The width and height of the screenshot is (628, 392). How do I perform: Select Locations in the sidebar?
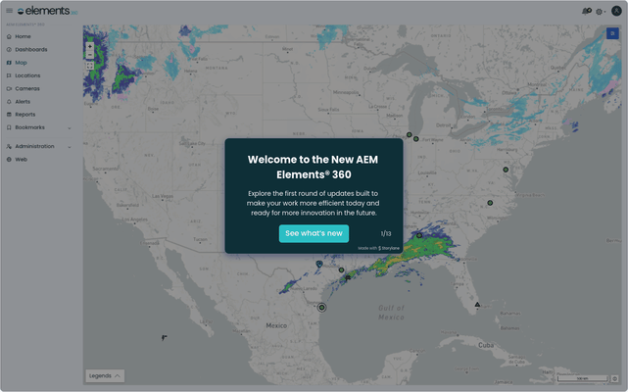coord(27,75)
